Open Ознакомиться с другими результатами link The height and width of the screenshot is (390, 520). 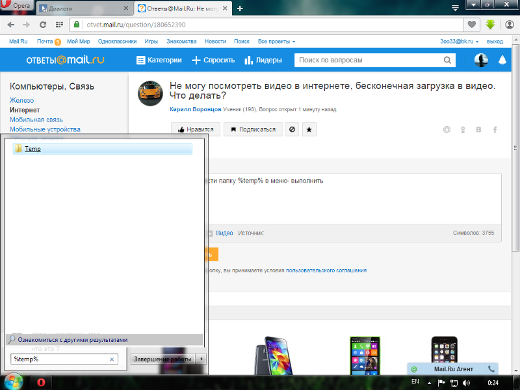pos(73,340)
